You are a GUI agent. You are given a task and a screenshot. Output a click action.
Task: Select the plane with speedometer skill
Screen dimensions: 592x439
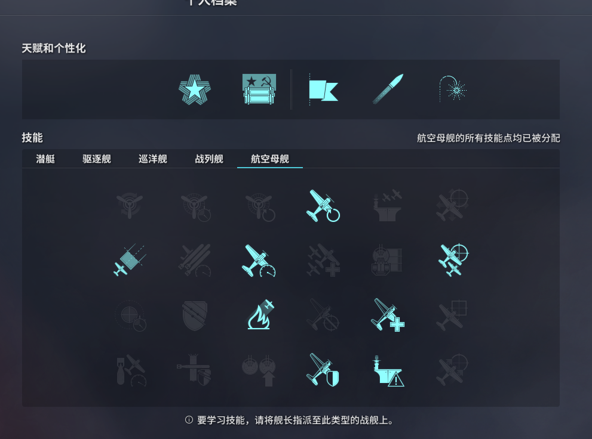tap(259, 261)
